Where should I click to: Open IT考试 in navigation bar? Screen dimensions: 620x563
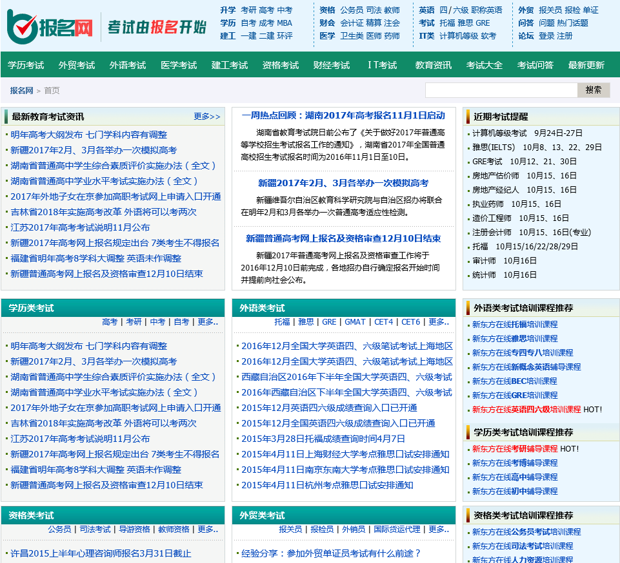click(x=383, y=65)
